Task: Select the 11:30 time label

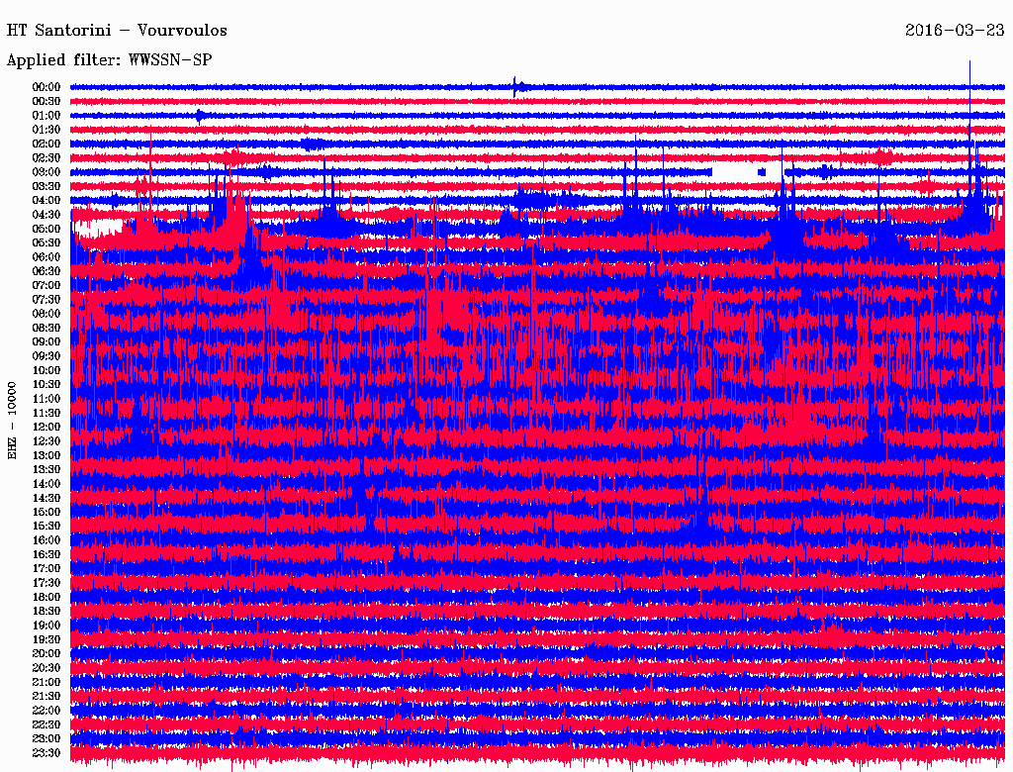Action: coord(46,413)
